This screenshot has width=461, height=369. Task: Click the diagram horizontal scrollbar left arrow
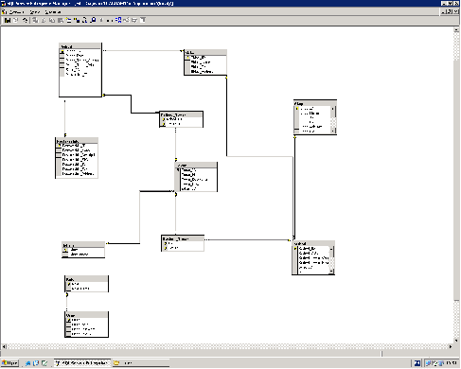click(x=4, y=346)
